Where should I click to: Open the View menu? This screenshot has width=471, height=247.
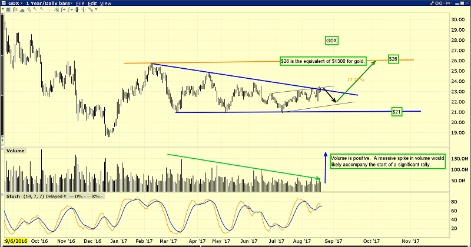105,4
